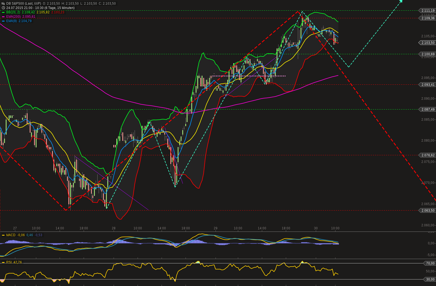Click the yellow RSI legend marker

tap(3, 262)
